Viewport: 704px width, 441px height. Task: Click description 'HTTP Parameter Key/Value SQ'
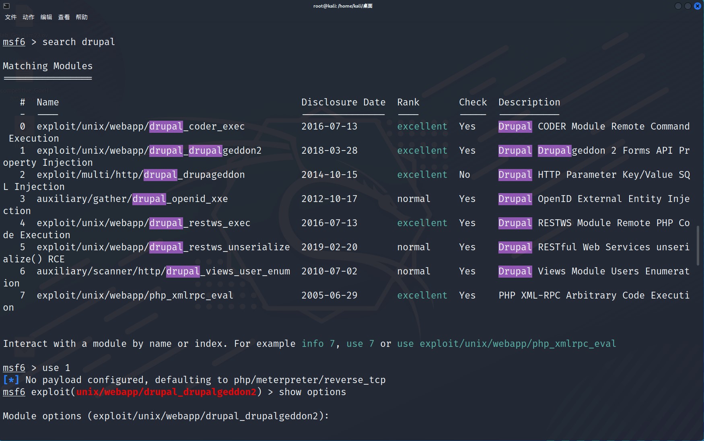(614, 175)
